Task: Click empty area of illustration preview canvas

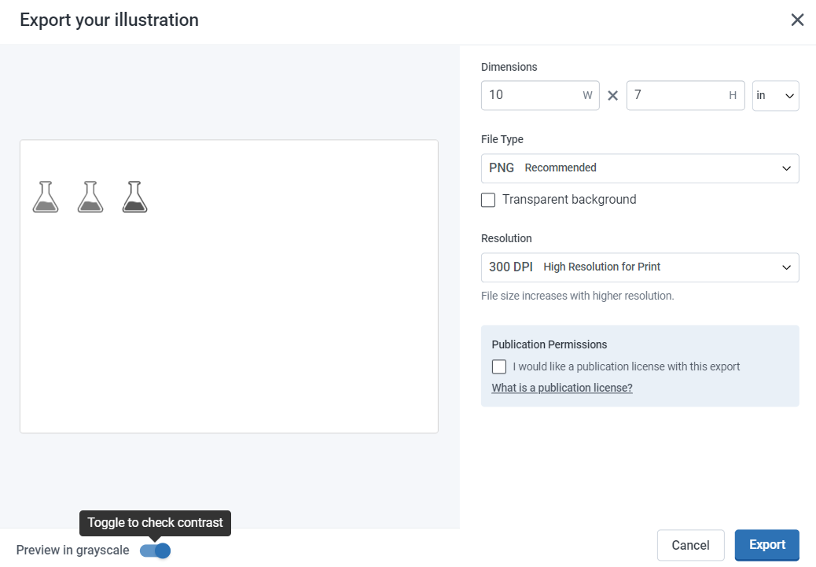Action: 236,330
